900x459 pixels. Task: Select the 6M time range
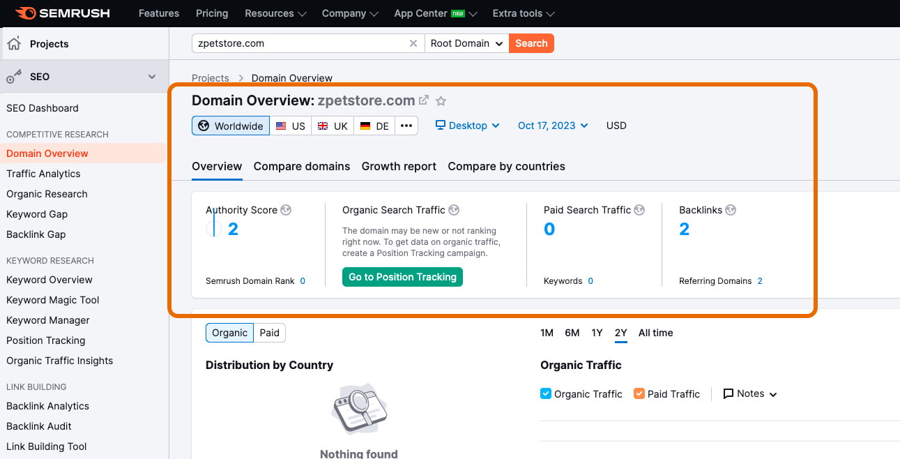point(572,333)
